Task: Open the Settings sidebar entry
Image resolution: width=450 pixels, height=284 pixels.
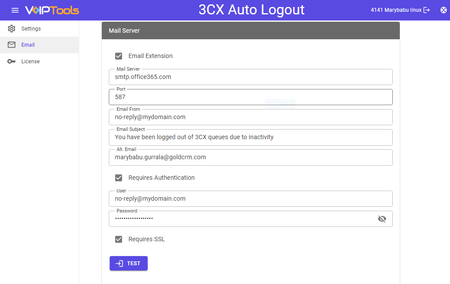Action: pos(32,28)
